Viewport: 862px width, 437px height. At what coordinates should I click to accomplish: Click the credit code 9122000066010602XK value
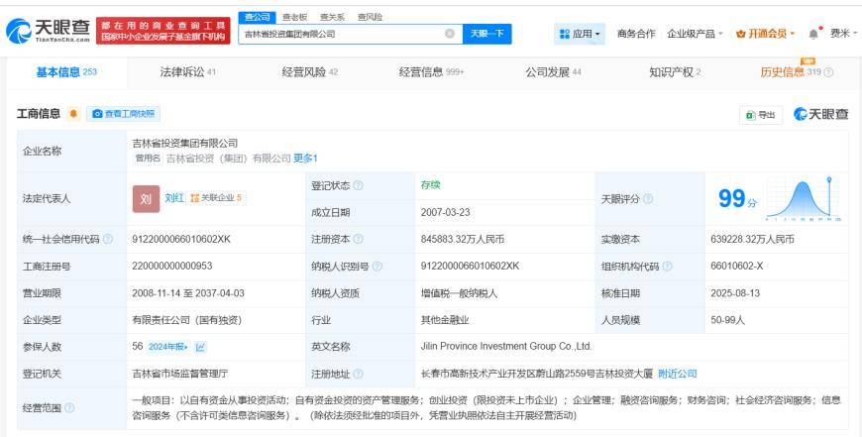coord(181,239)
